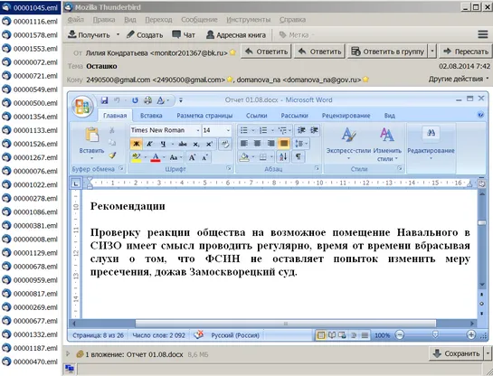Open Другие действия dropdown

[459, 79]
